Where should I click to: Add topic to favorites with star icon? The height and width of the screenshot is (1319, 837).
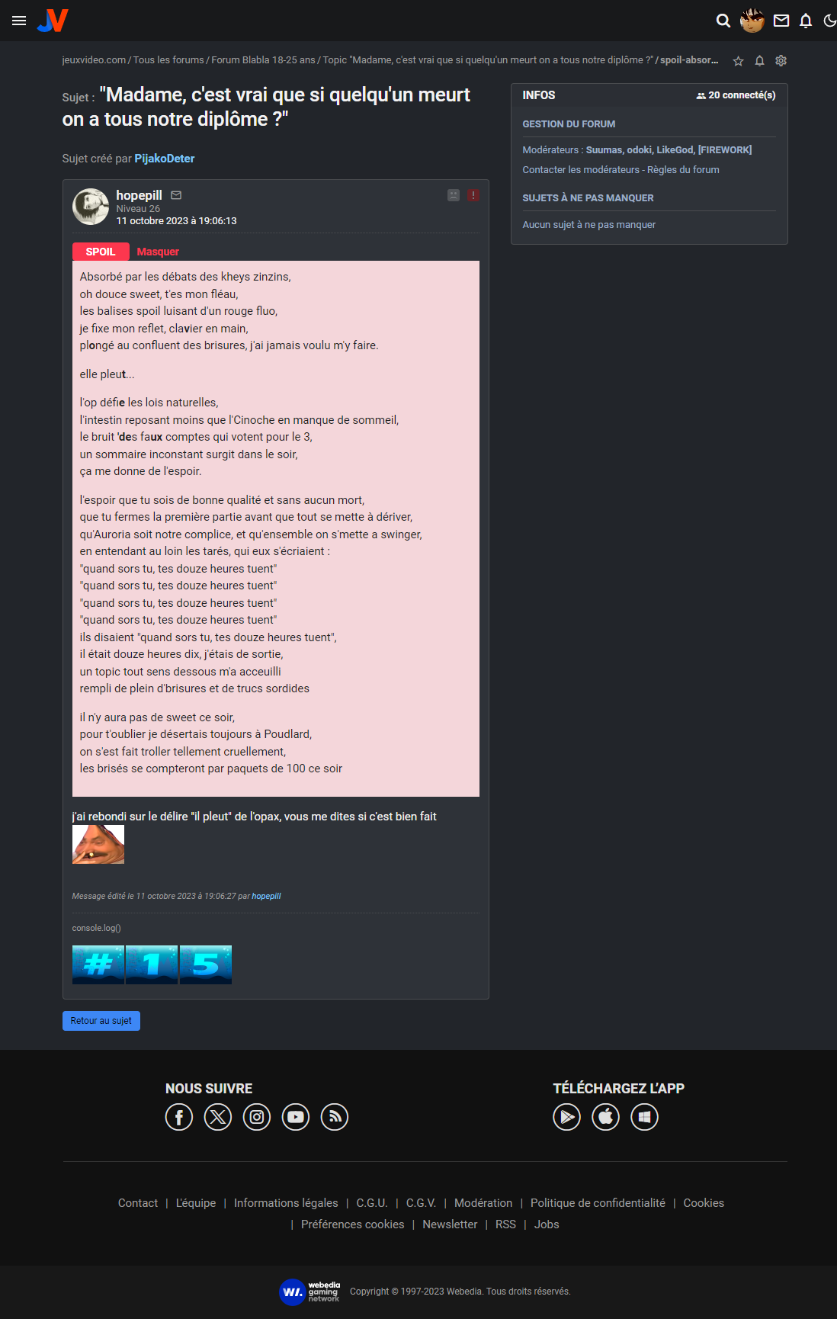pos(738,61)
